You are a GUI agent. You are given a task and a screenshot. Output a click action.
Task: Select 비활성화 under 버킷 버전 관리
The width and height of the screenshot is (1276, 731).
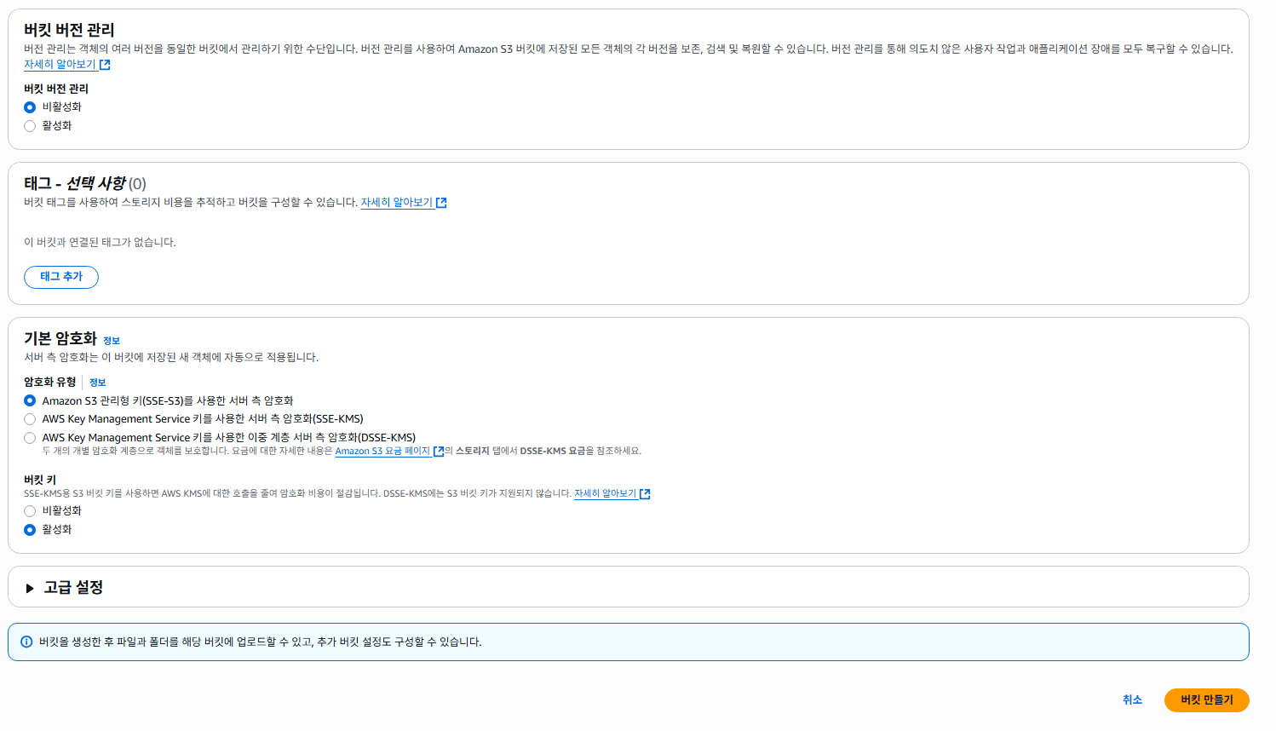pos(30,106)
